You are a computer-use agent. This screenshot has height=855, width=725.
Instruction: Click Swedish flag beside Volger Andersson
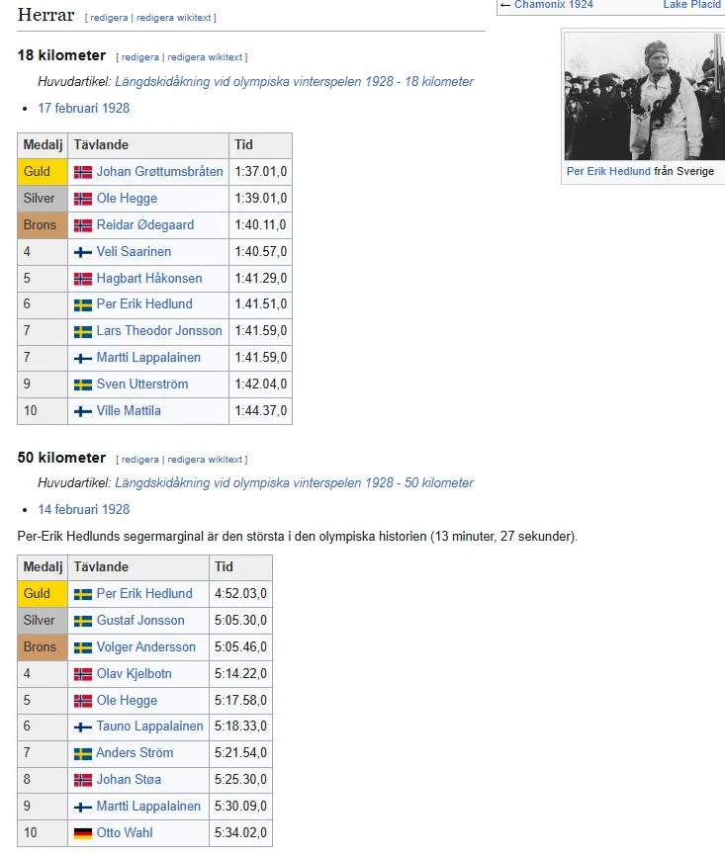(83, 647)
